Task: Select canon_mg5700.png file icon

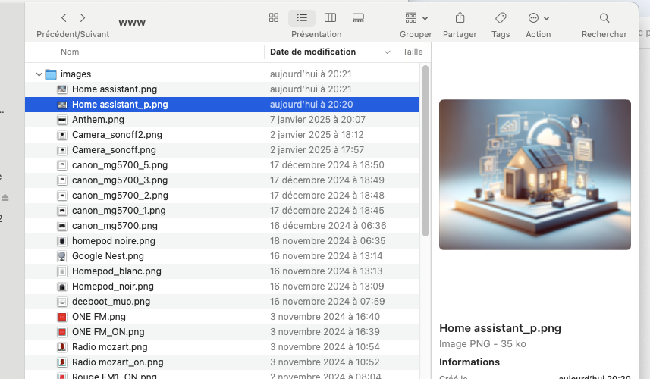Action: [62, 226]
